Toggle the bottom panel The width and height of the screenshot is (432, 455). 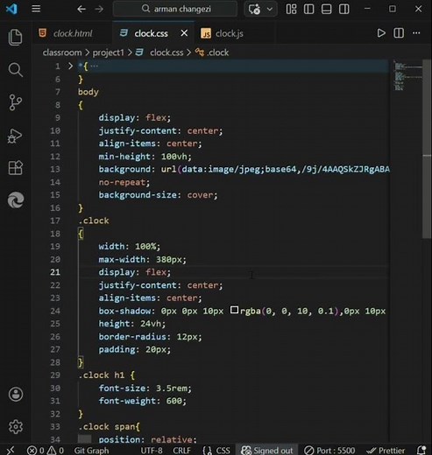coord(326,9)
